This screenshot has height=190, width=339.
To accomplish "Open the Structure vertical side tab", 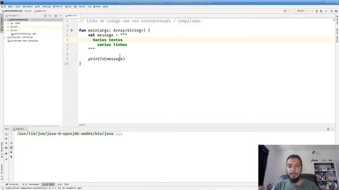I will 2,172.
